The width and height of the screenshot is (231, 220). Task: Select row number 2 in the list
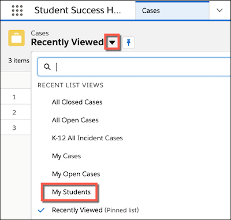coord(14,113)
